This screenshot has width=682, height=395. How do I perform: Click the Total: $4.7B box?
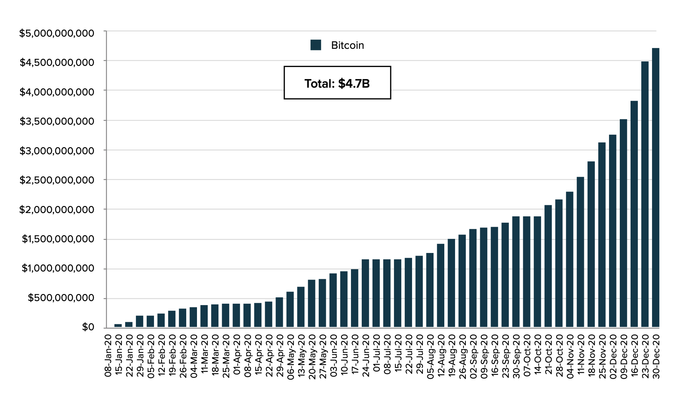click(x=337, y=83)
